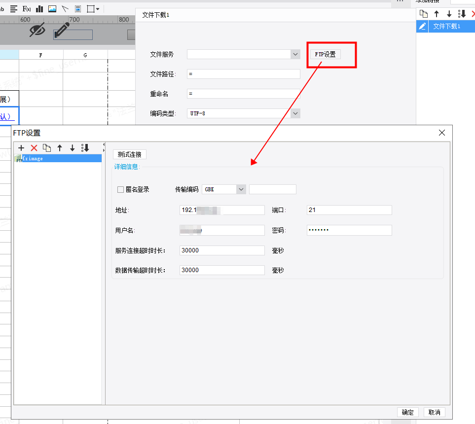
Task: Toggle the 匿名登录 checkbox
Action: [120, 190]
